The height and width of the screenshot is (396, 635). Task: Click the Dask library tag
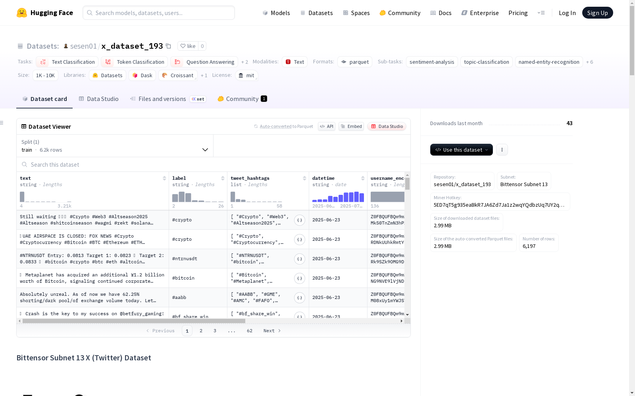142,75
